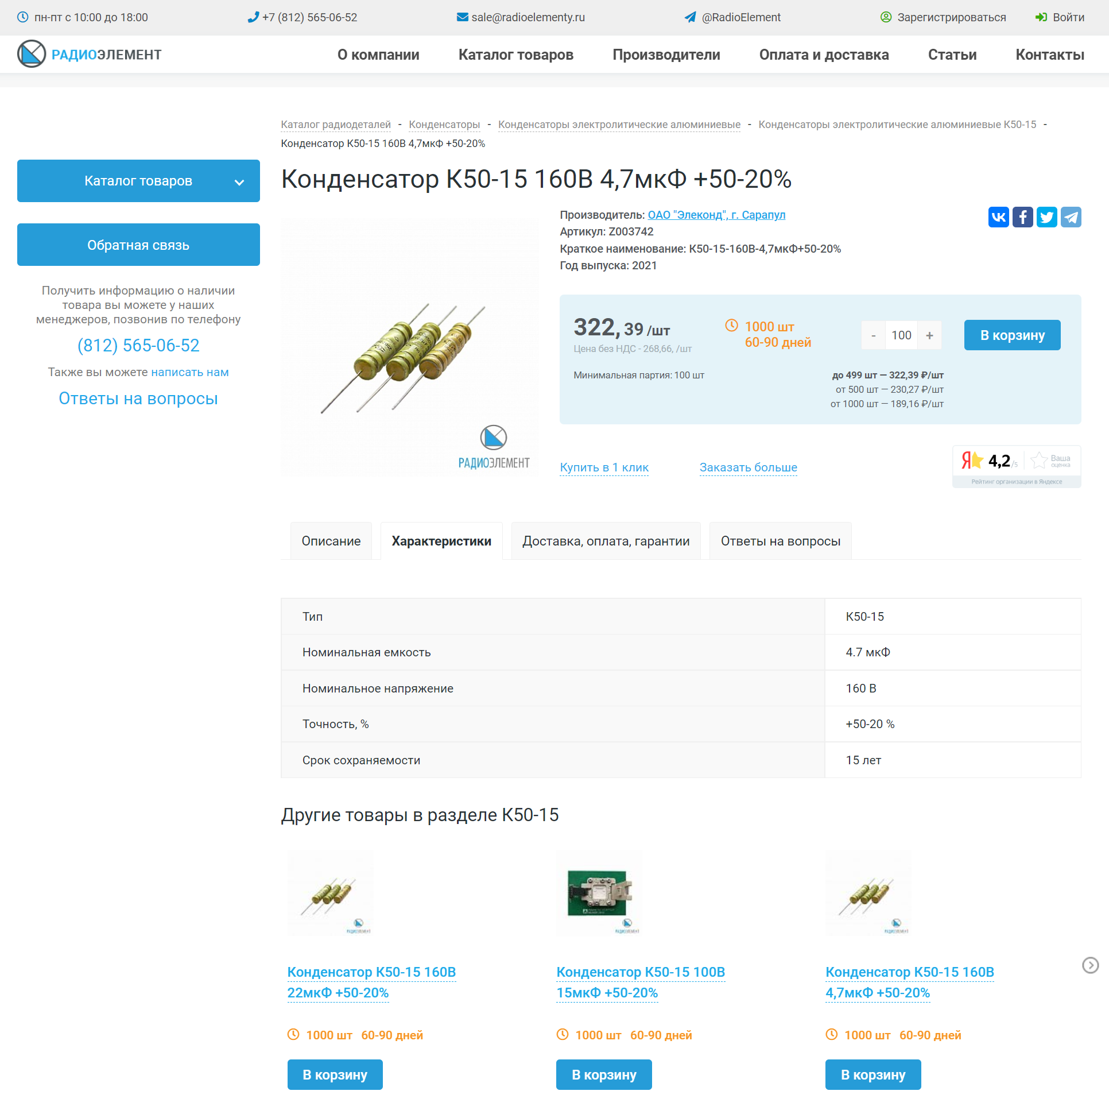Screen dimensions: 1109x1118
Task: Click the 'от 1000 шт — 189,16 ₽/шт' price tier
Action: 887,404
